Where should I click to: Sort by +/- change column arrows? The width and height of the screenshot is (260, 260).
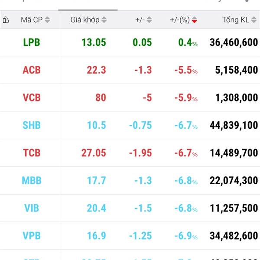point(149,20)
